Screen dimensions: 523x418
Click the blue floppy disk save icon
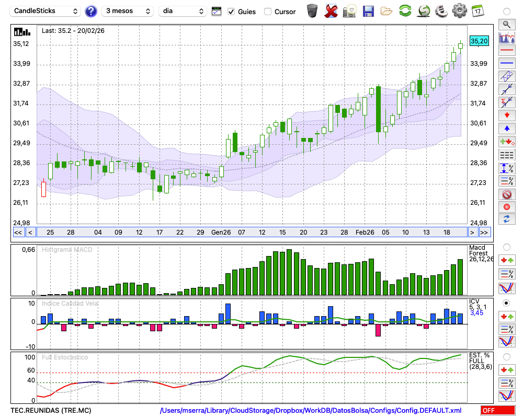coord(368,11)
